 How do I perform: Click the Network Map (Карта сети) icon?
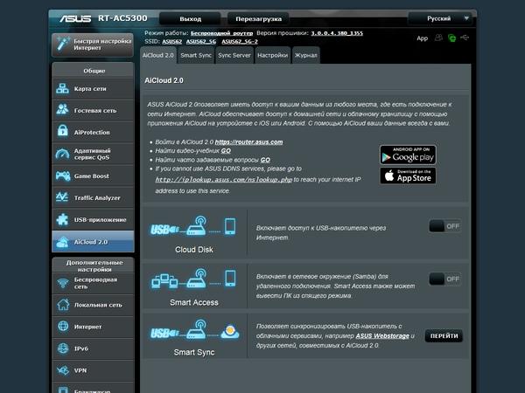tap(63, 88)
